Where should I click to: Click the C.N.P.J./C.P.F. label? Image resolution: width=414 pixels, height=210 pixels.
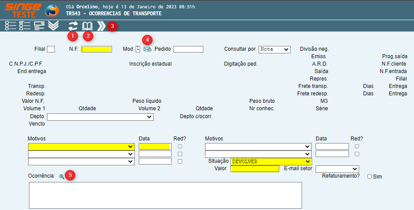pos(26,64)
